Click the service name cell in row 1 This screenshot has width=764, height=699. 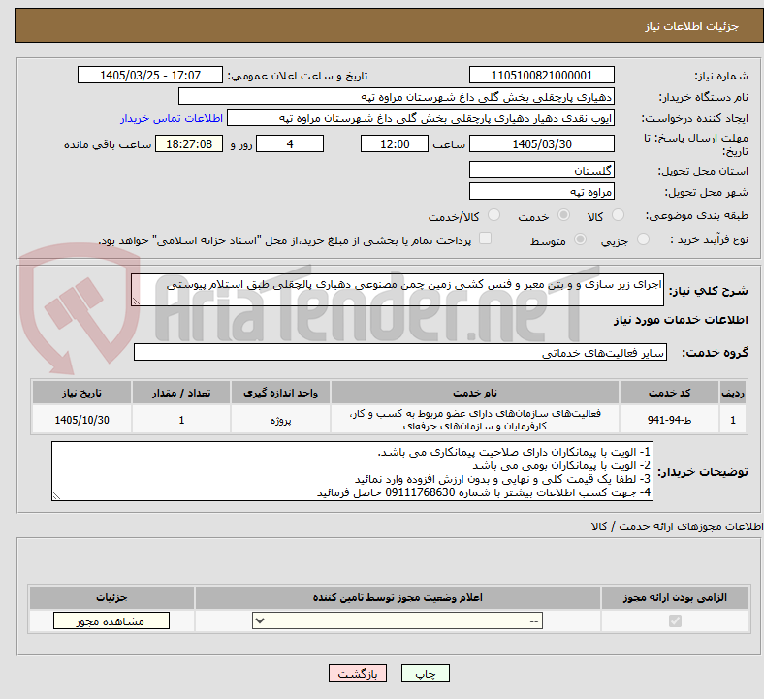[x=475, y=420]
